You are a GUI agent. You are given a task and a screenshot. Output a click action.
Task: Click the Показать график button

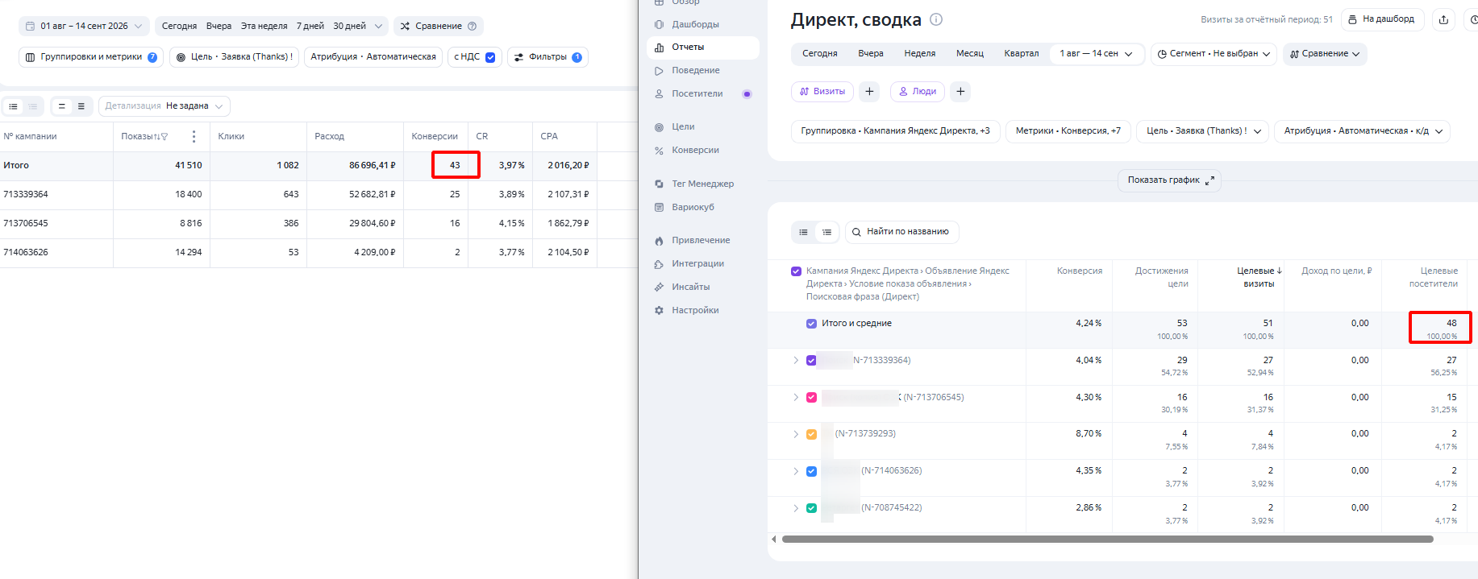[1169, 180]
